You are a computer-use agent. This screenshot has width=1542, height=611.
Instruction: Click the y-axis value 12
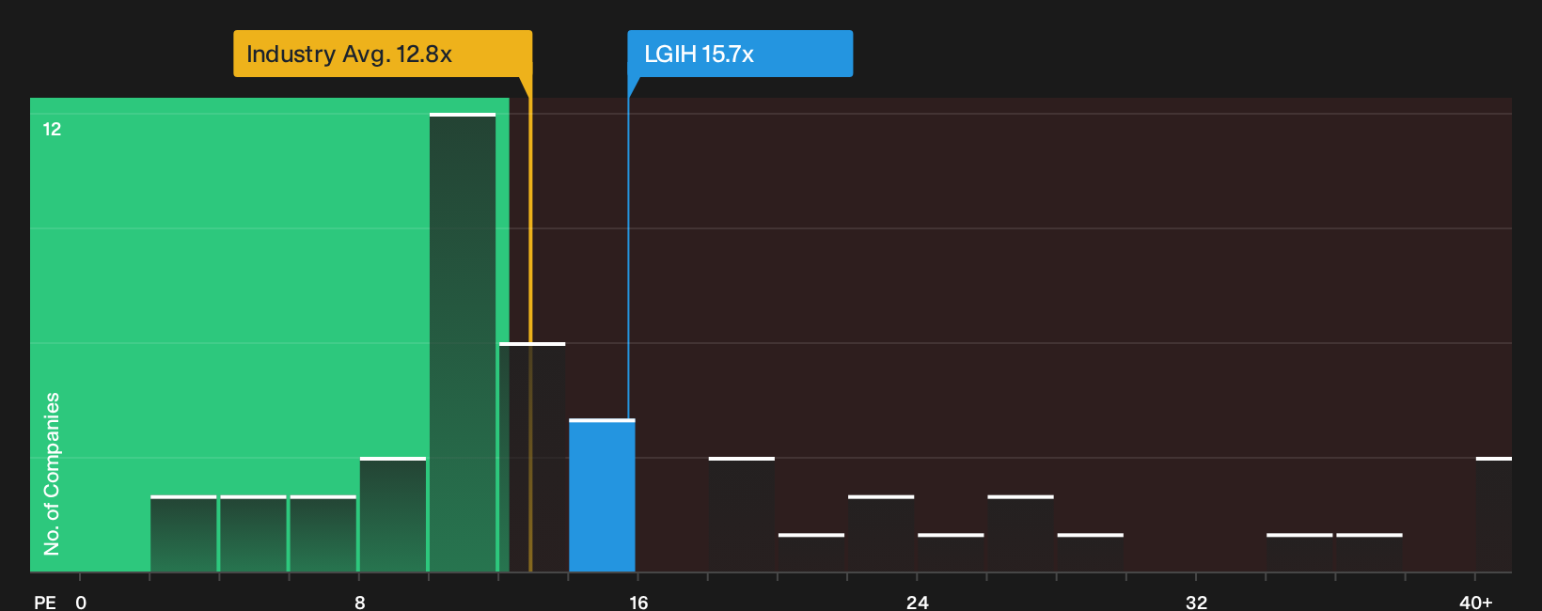(x=52, y=130)
